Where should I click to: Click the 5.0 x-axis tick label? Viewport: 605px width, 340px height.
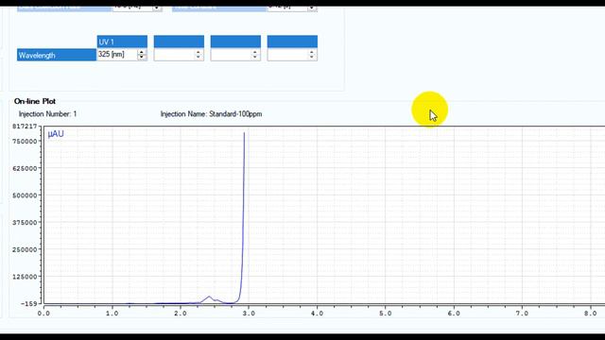386,314
